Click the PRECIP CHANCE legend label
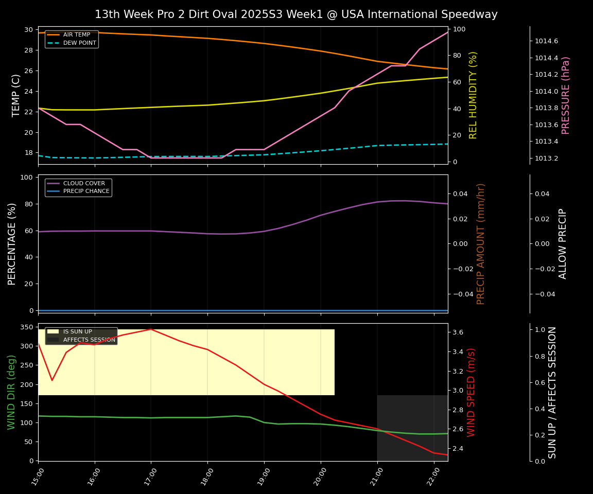The image size is (593, 494). click(x=86, y=191)
